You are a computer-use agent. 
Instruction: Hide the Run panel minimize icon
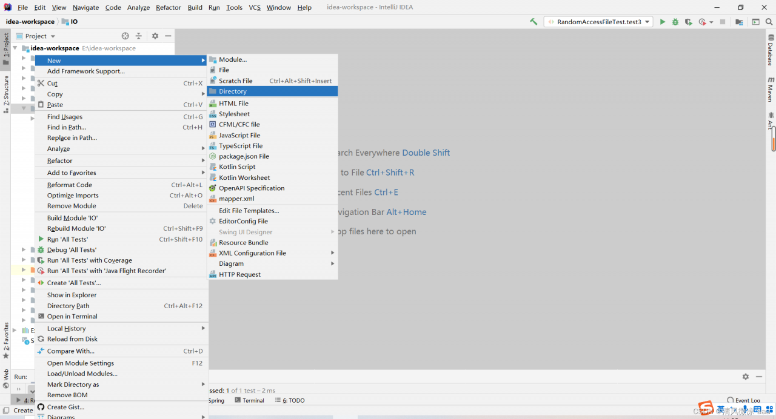[759, 377]
